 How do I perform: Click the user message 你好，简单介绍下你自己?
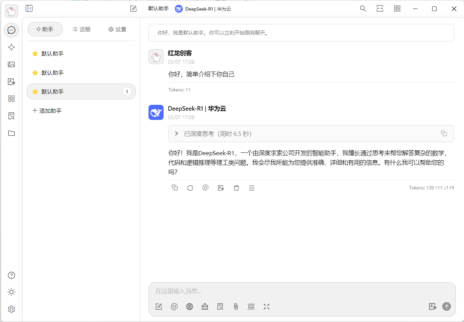[201, 74]
